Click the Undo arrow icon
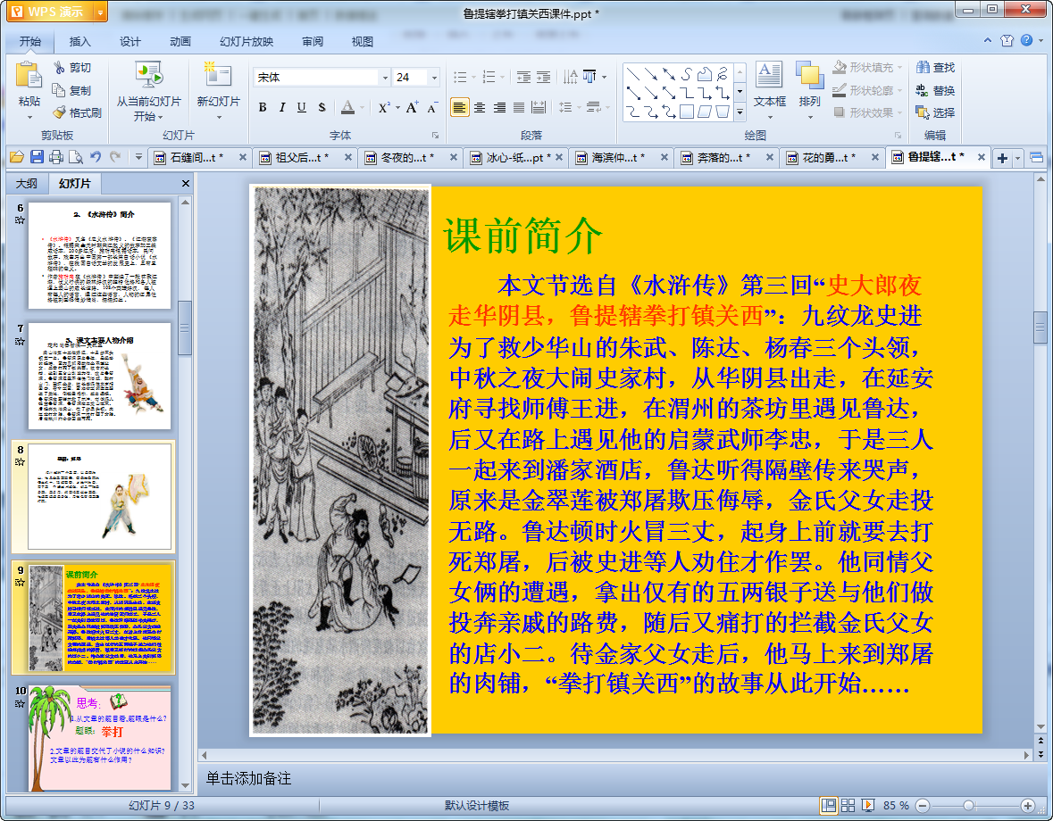 pyautogui.click(x=96, y=157)
